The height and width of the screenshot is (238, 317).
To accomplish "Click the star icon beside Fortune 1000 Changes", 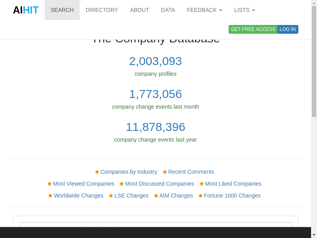I will [x=201, y=196].
